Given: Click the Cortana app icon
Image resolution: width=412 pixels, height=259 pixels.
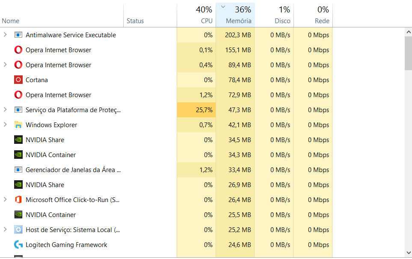Looking at the screenshot, I should click(18, 80).
